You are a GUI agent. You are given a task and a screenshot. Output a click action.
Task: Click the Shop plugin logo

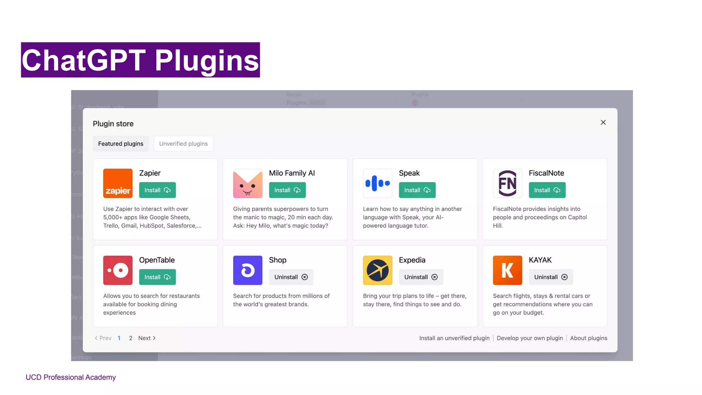[247, 270]
